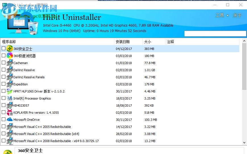Screen dimensions: 247x154
Task: Click the Cacheman installer icon
Action: (10, 63)
